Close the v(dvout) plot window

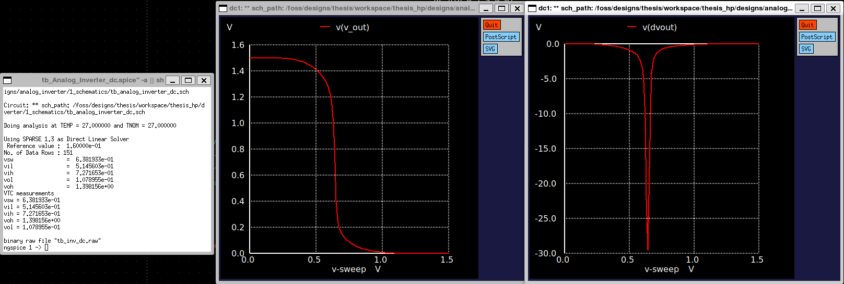[x=834, y=8]
